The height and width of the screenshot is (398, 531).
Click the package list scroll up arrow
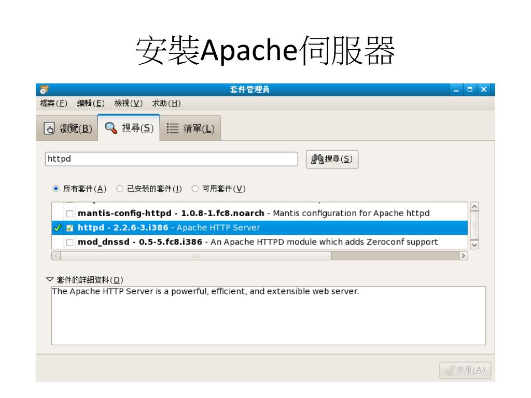point(475,206)
